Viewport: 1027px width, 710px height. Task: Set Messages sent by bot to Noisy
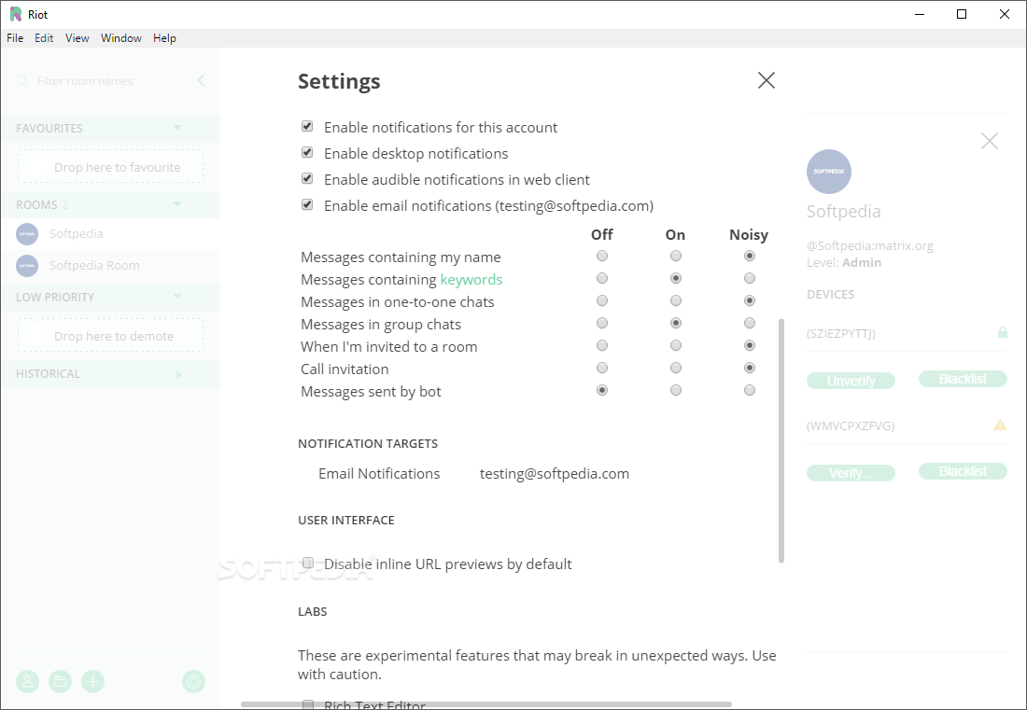749,391
